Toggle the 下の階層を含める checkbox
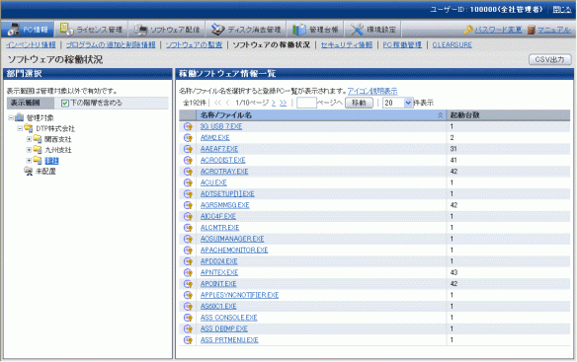The height and width of the screenshot is (362, 577). pyautogui.click(x=65, y=103)
